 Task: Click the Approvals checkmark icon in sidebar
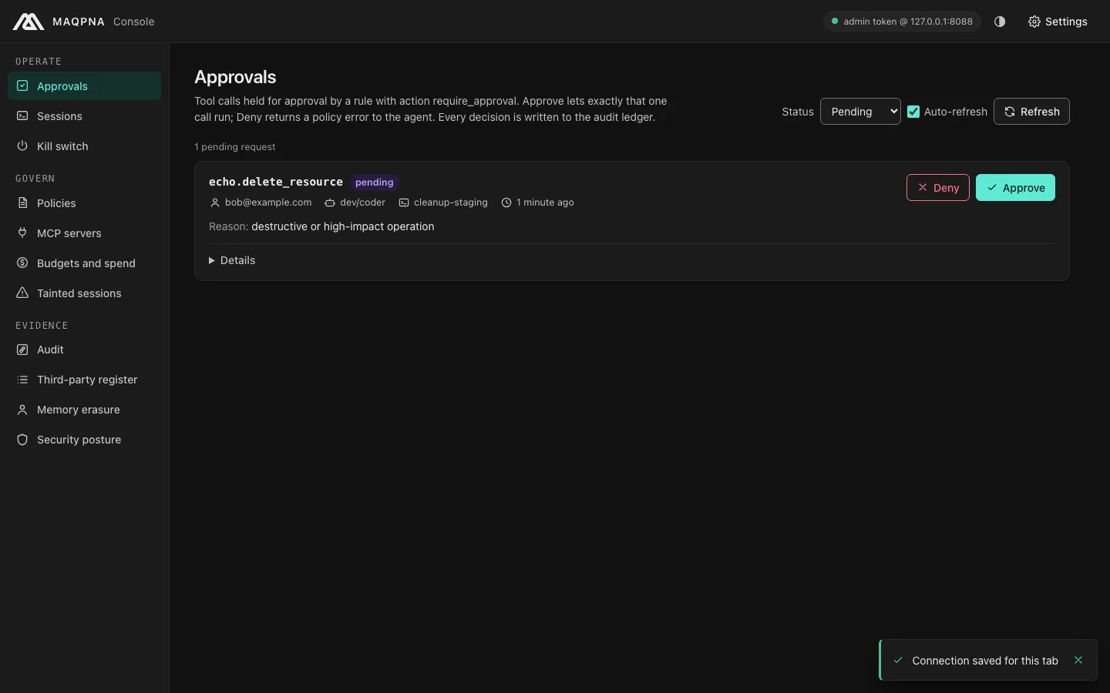click(22, 86)
